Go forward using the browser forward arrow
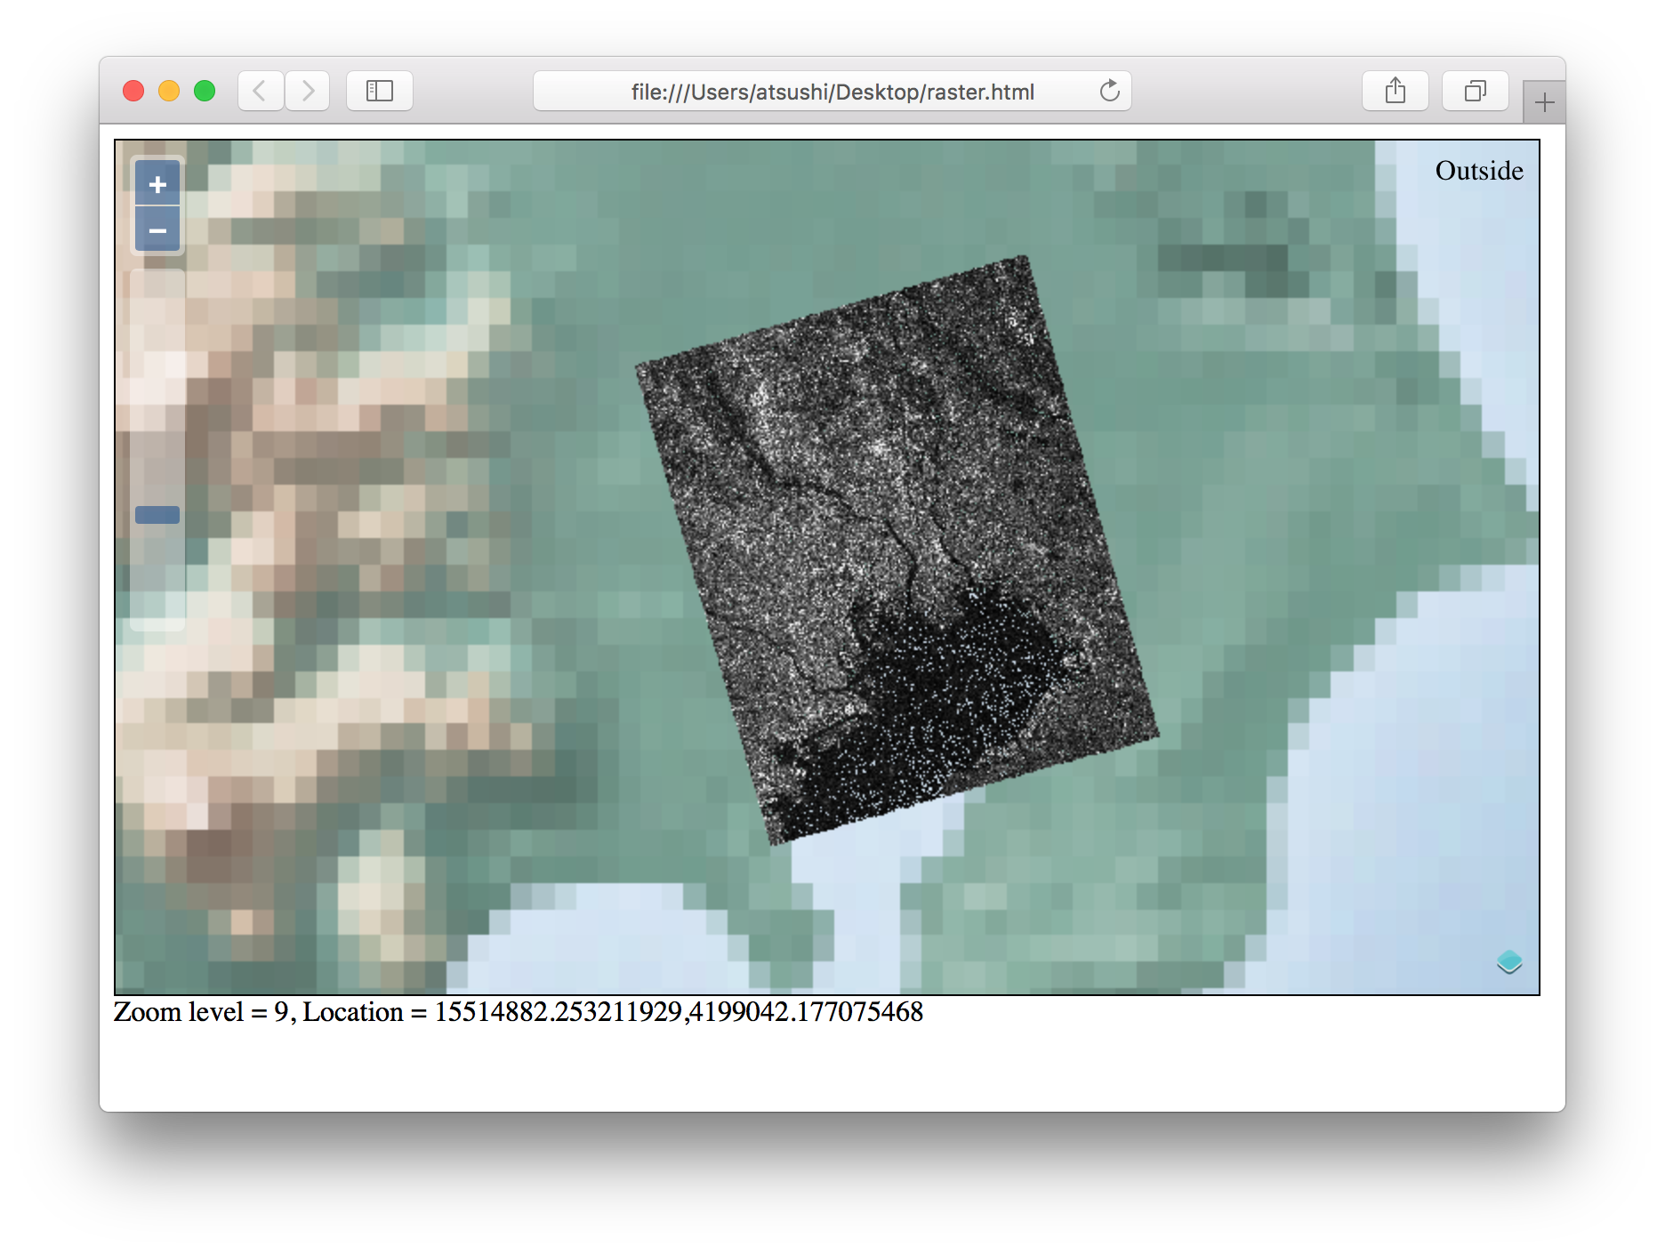The width and height of the screenshot is (1665, 1254). (x=308, y=91)
